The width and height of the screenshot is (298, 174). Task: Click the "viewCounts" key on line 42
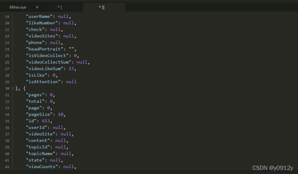42,167
